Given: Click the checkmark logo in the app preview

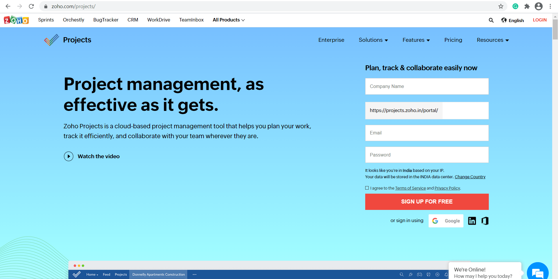Looking at the screenshot, I should click(77, 274).
